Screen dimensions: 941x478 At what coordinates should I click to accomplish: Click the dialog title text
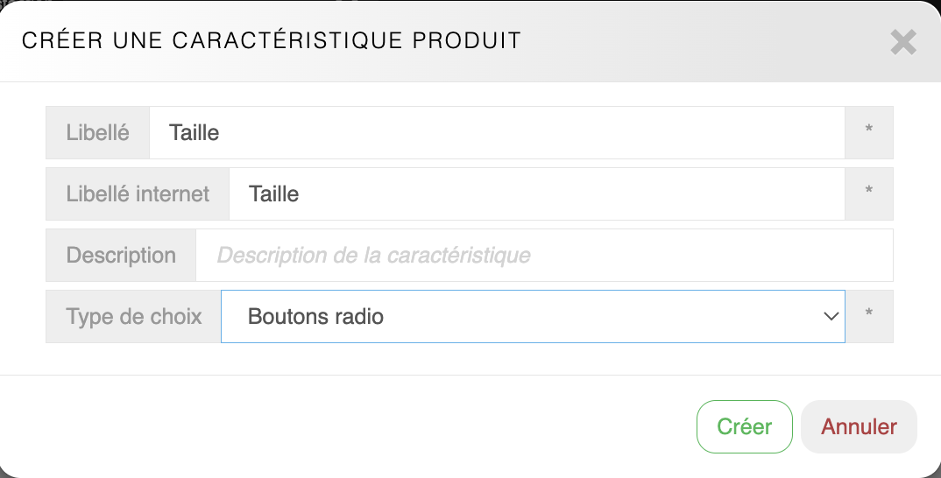pyautogui.click(x=271, y=41)
